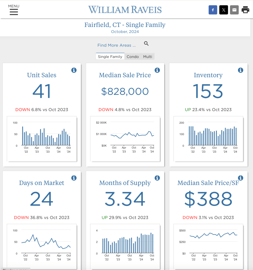253x270 pixels.
Task: Share page via Facebook icon
Action: 213,10
